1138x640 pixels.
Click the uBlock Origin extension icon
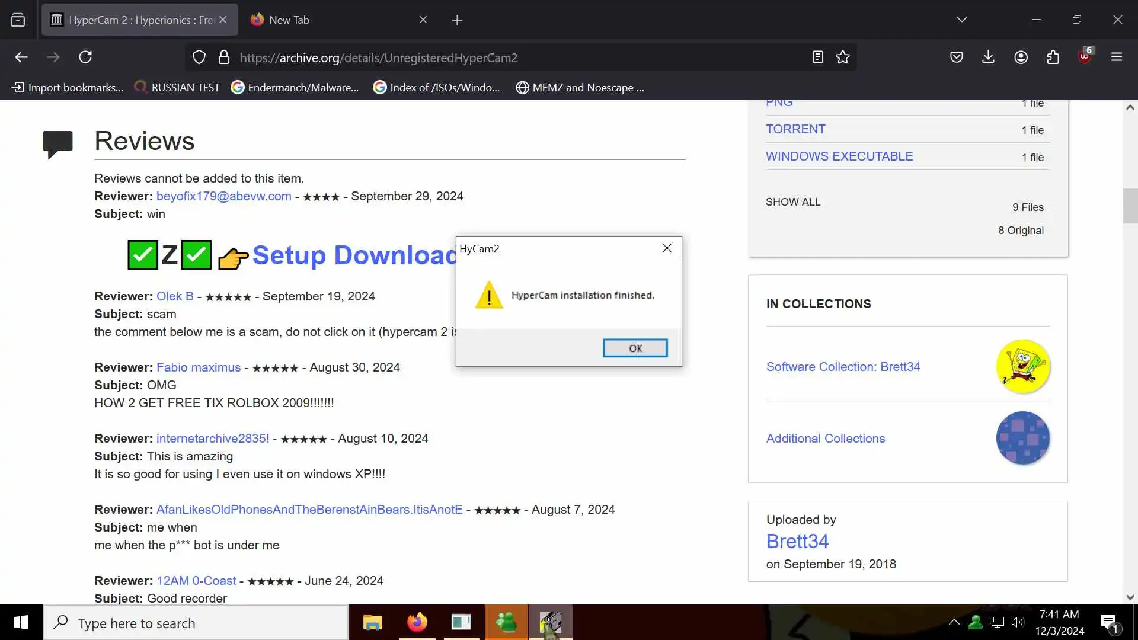tap(1085, 57)
